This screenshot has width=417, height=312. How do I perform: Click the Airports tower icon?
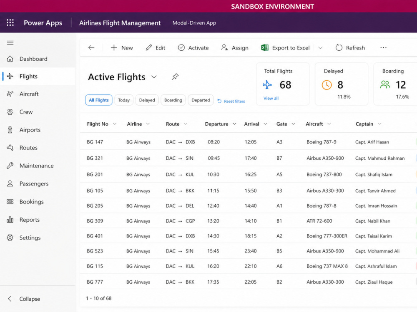click(x=10, y=130)
